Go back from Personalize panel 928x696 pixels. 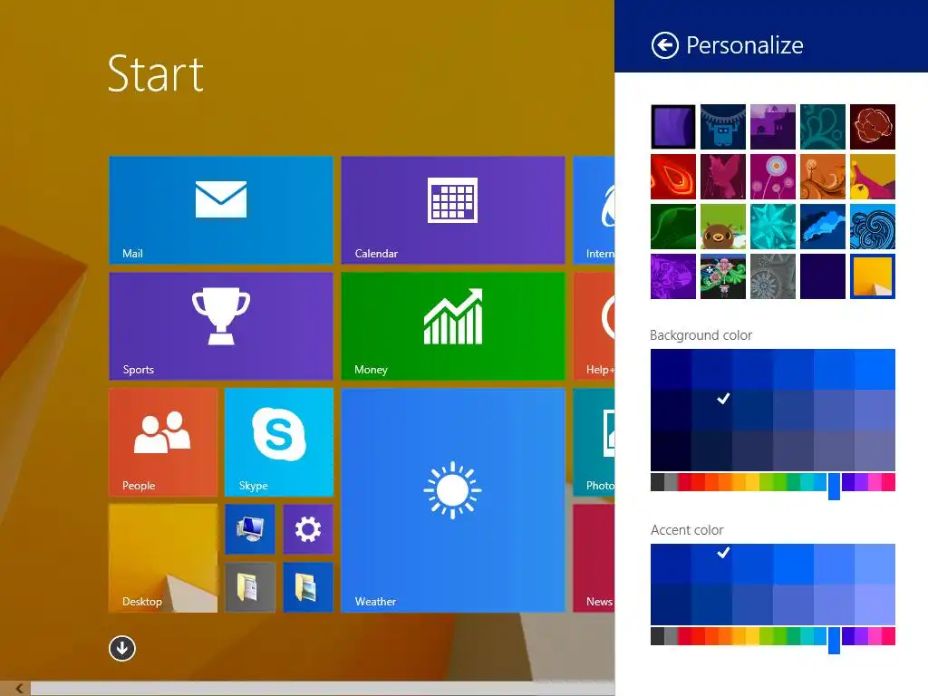664,45
